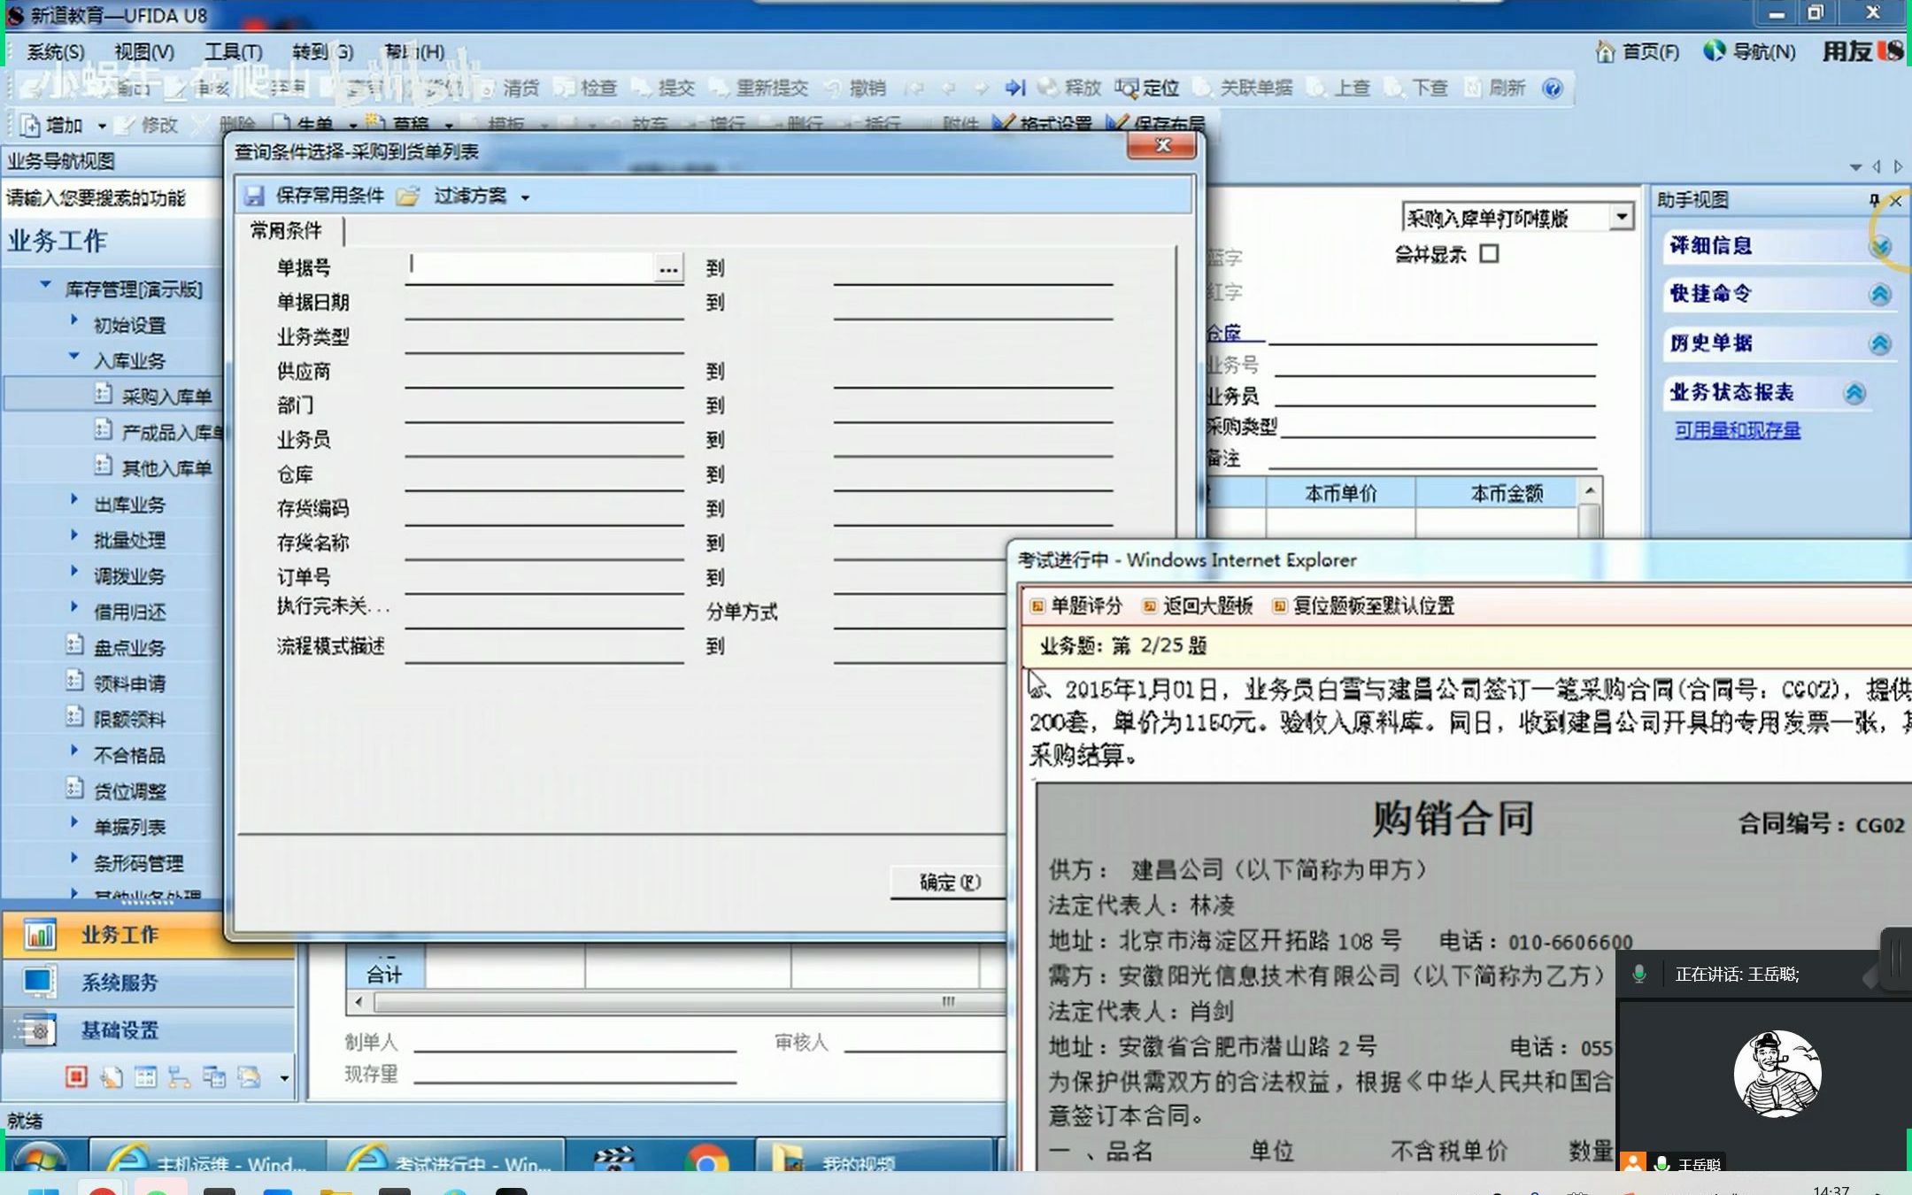
Task: Expand the 调拨业务 tree node
Action: 74,572
